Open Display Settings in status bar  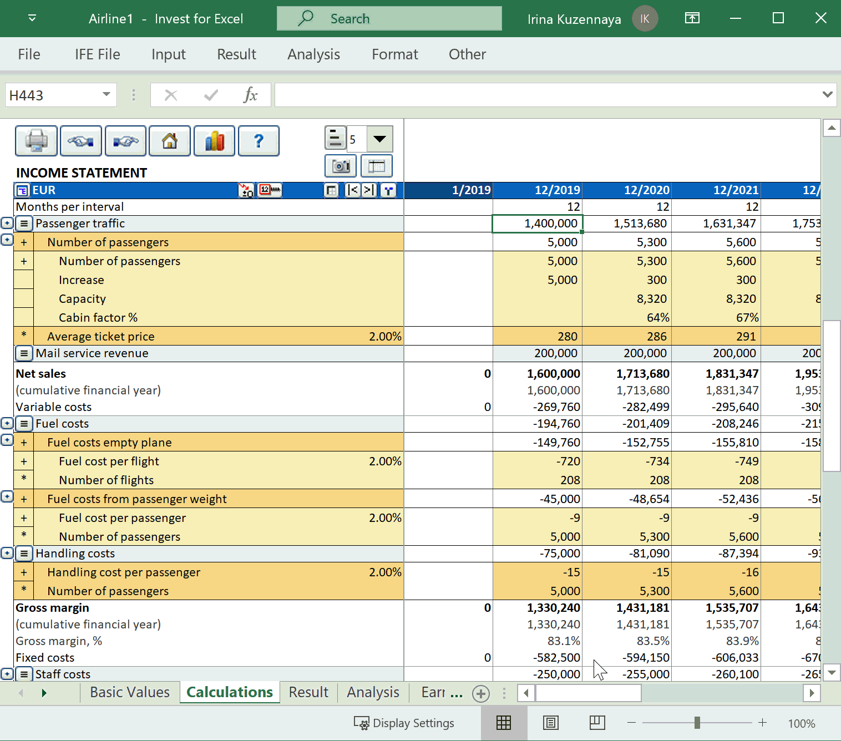tap(404, 723)
